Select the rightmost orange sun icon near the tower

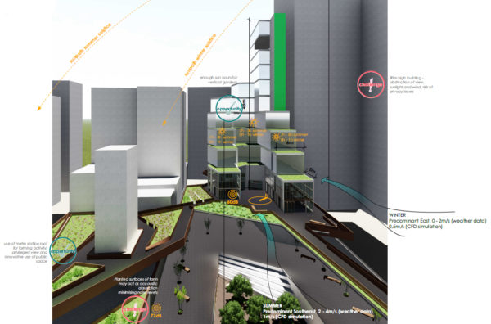(276, 137)
